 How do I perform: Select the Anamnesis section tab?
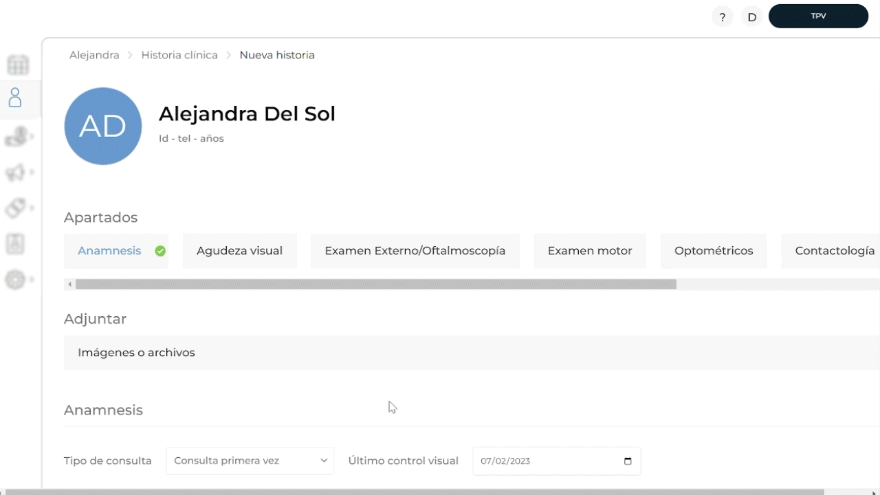(116, 251)
